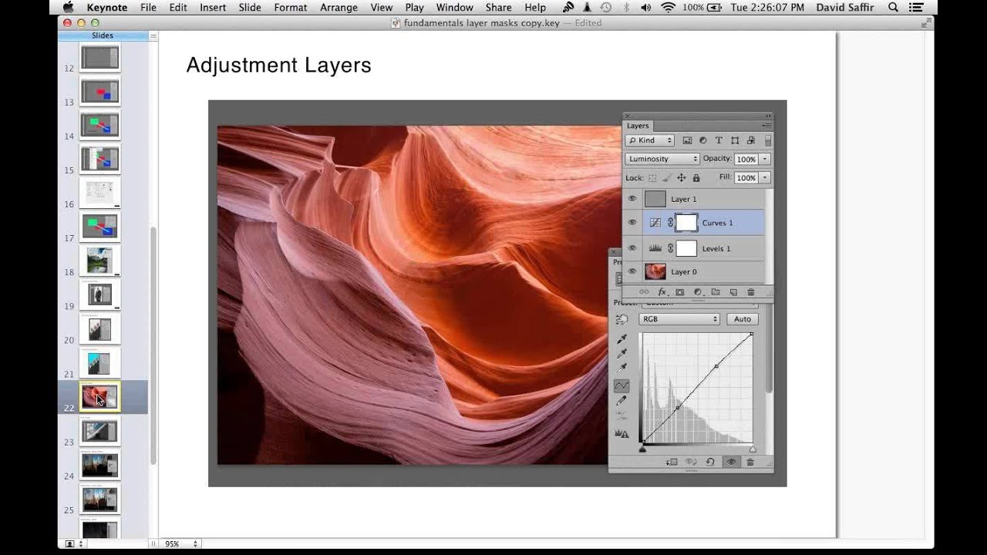
Task: Select the smart object filter icon
Action: tap(751, 140)
